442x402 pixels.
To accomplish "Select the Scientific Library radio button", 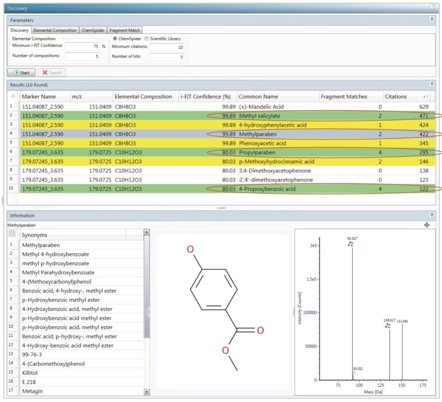I will [147, 39].
